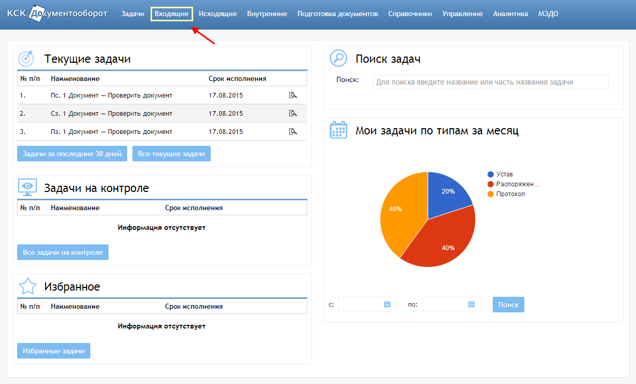Click the blue Устав legend swatch
636x384 pixels.
pyautogui.click(x=491, y=174)
